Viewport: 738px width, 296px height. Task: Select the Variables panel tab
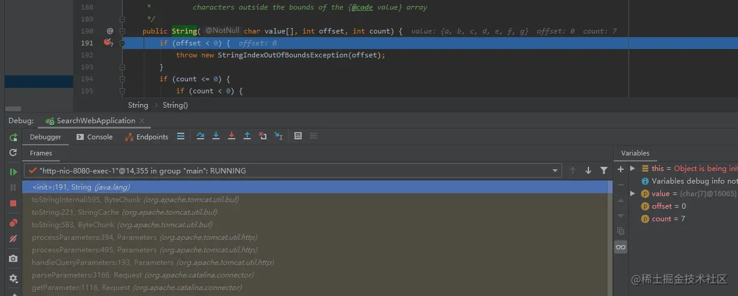point(635,153)
